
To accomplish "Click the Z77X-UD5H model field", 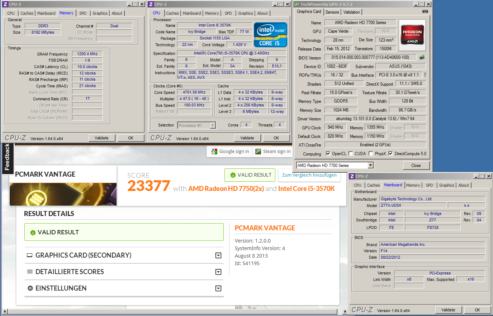I will (413, 205).
